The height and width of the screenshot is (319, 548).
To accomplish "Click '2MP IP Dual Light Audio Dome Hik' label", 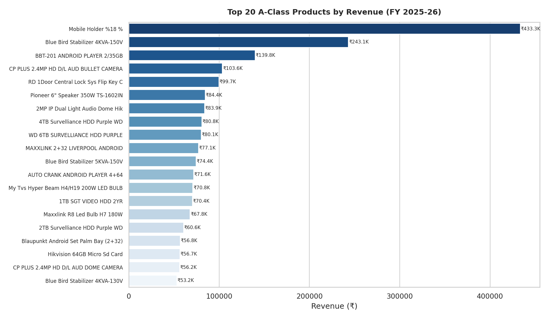I will (79, 109).
